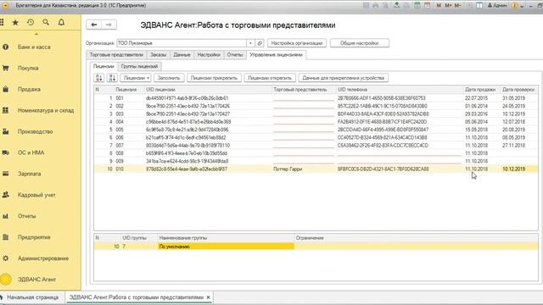Select the license row 001

coord(316,98)
